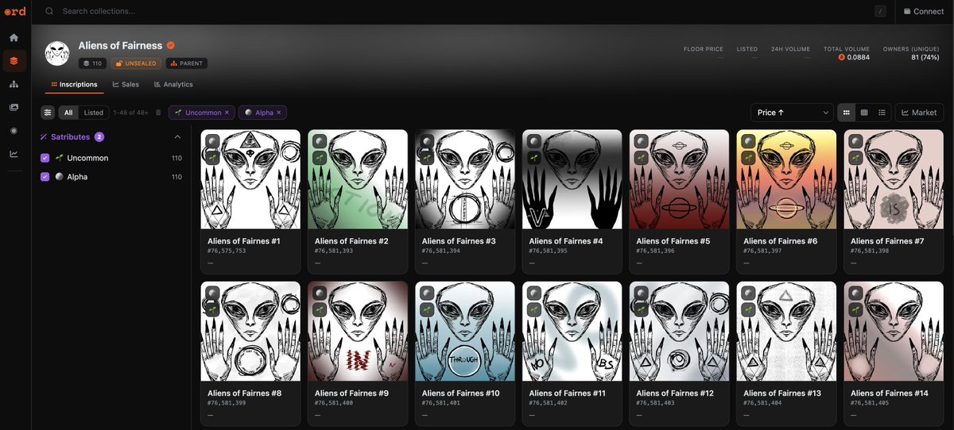Open the ord logo homepage

(x=14, y=11)
